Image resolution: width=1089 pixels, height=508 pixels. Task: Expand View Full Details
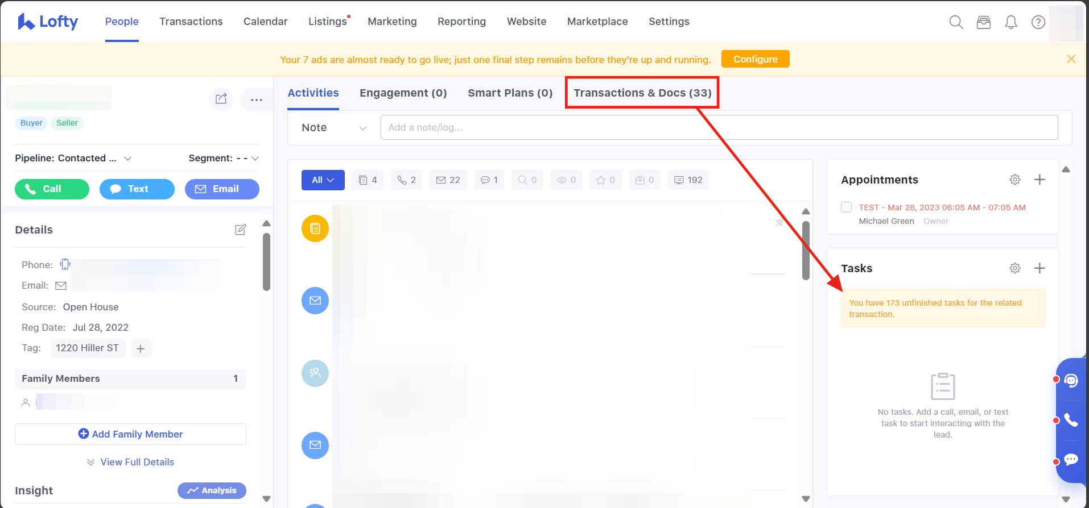pos(130,462)
